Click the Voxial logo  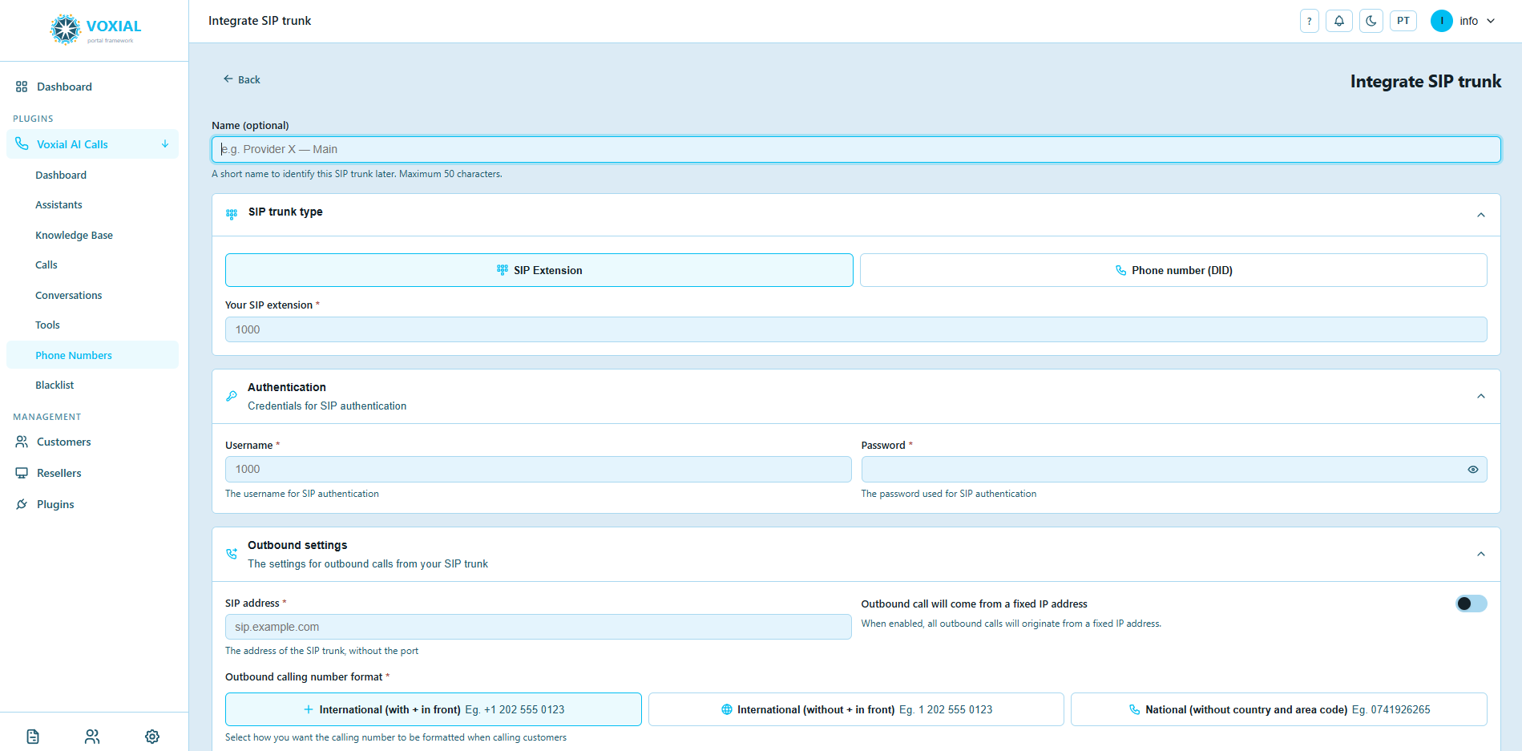(x=95, y=30)
